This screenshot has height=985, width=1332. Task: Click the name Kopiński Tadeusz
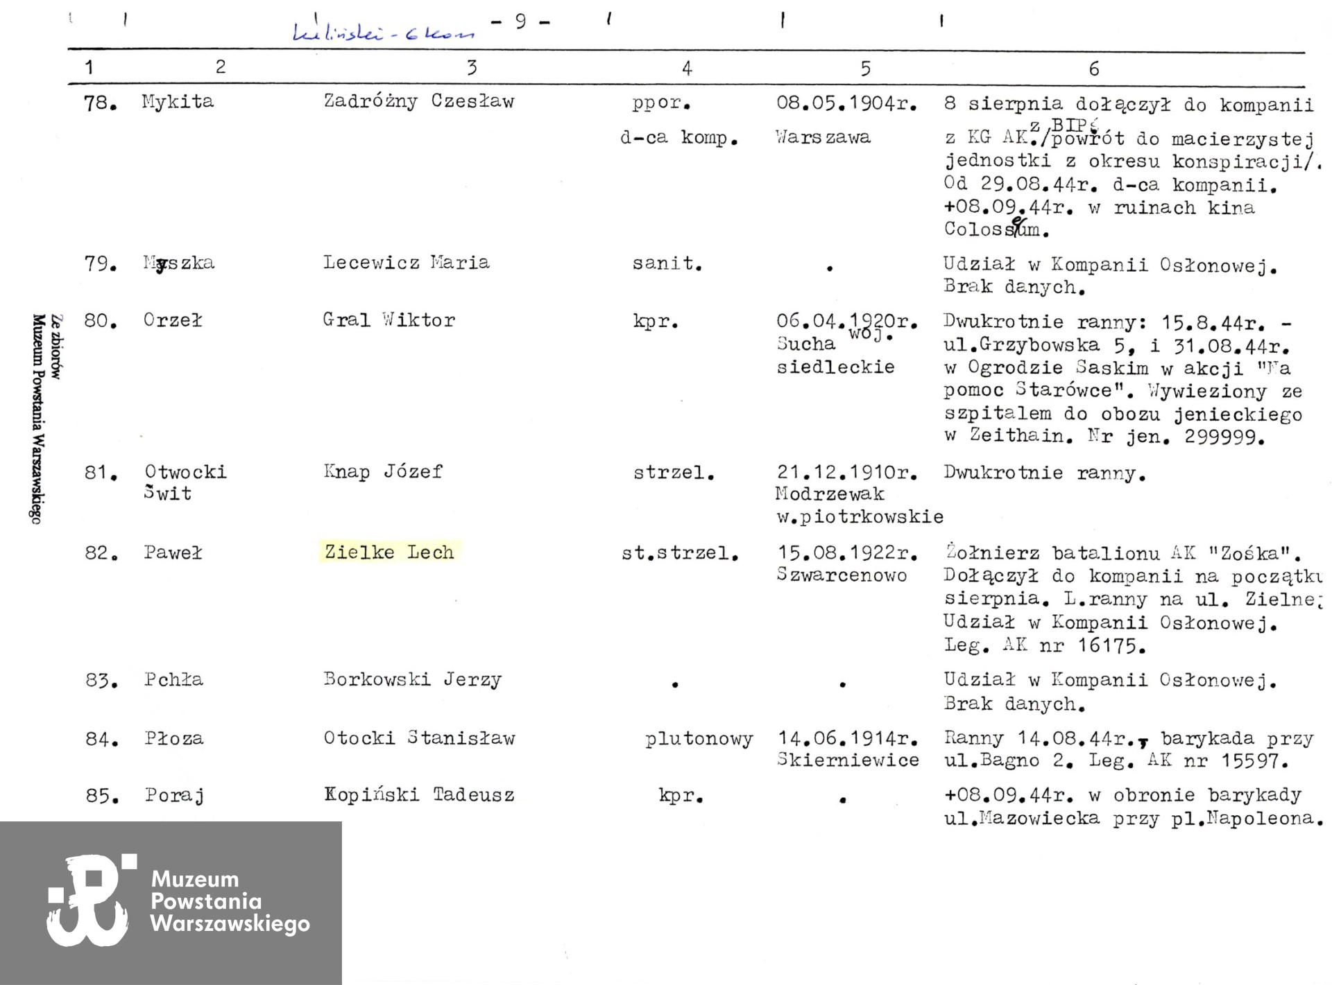419,794
